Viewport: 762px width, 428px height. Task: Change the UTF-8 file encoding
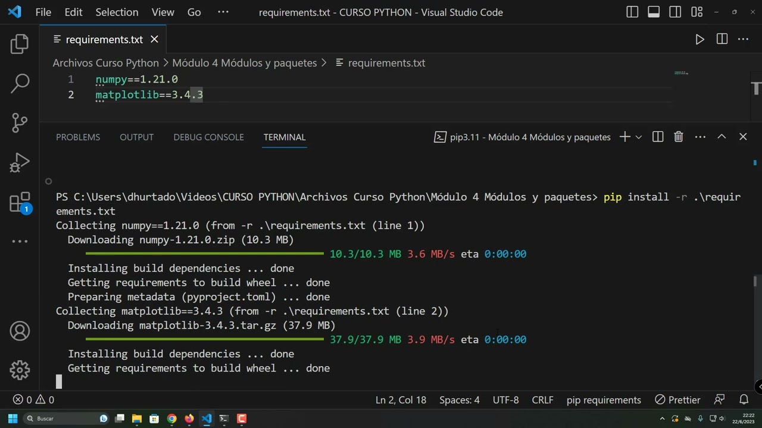[505, 400]
